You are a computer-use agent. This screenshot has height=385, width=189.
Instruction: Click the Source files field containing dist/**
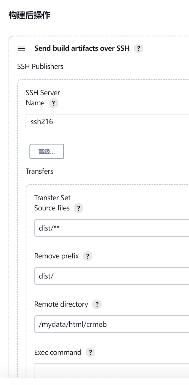point(111,228)
